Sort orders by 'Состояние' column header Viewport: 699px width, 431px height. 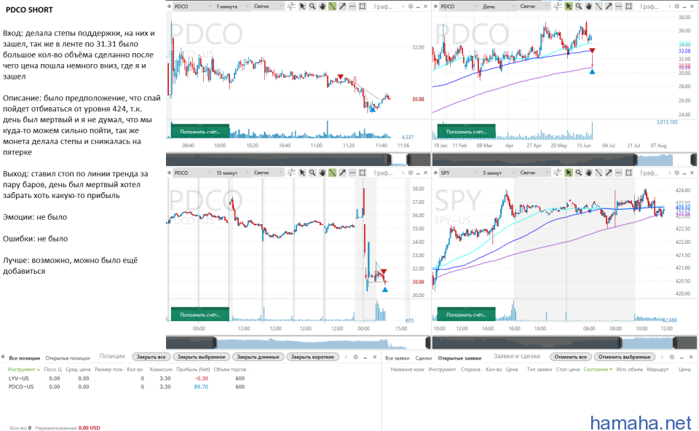[x=598, y=370]
